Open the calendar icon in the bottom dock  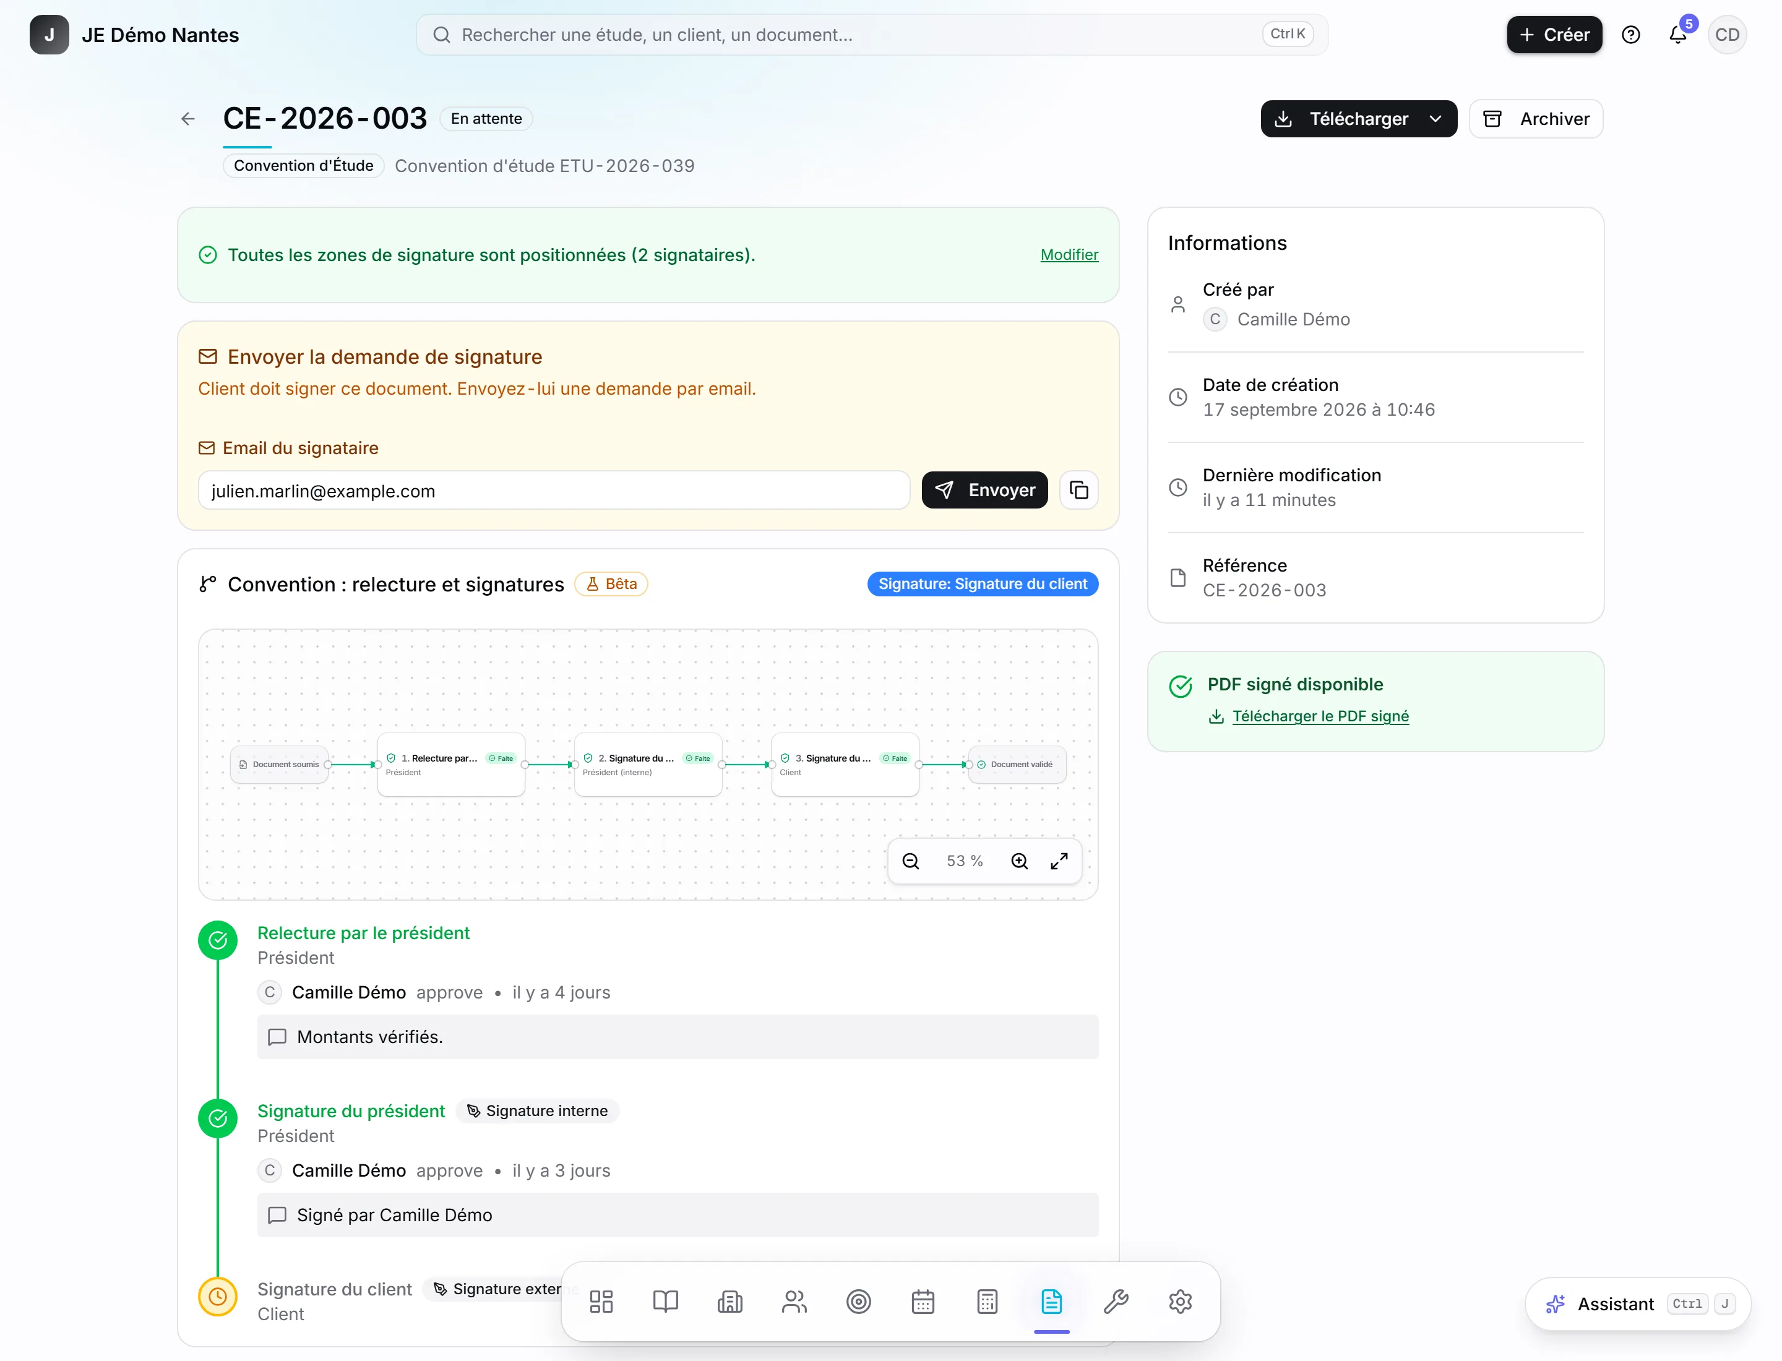[x=923, y=1302]
